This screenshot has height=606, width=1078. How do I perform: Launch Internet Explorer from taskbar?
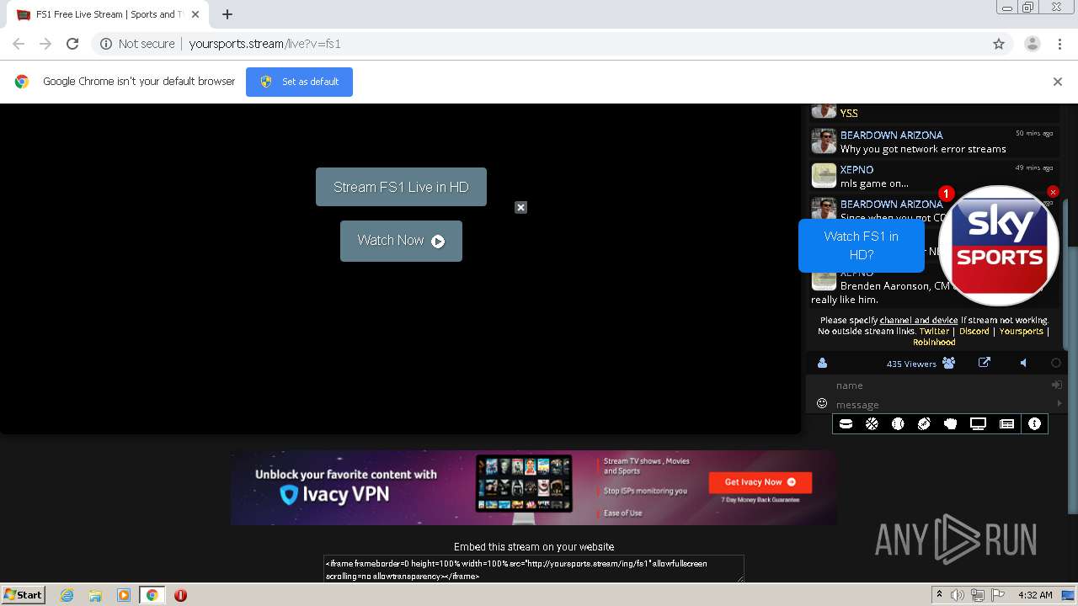(x=67, y=595)
